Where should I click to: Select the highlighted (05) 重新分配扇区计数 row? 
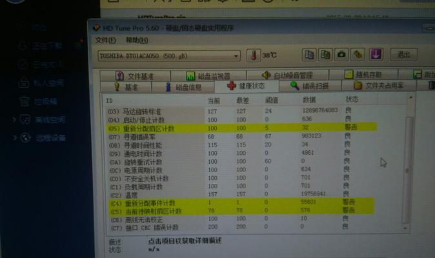241,128
